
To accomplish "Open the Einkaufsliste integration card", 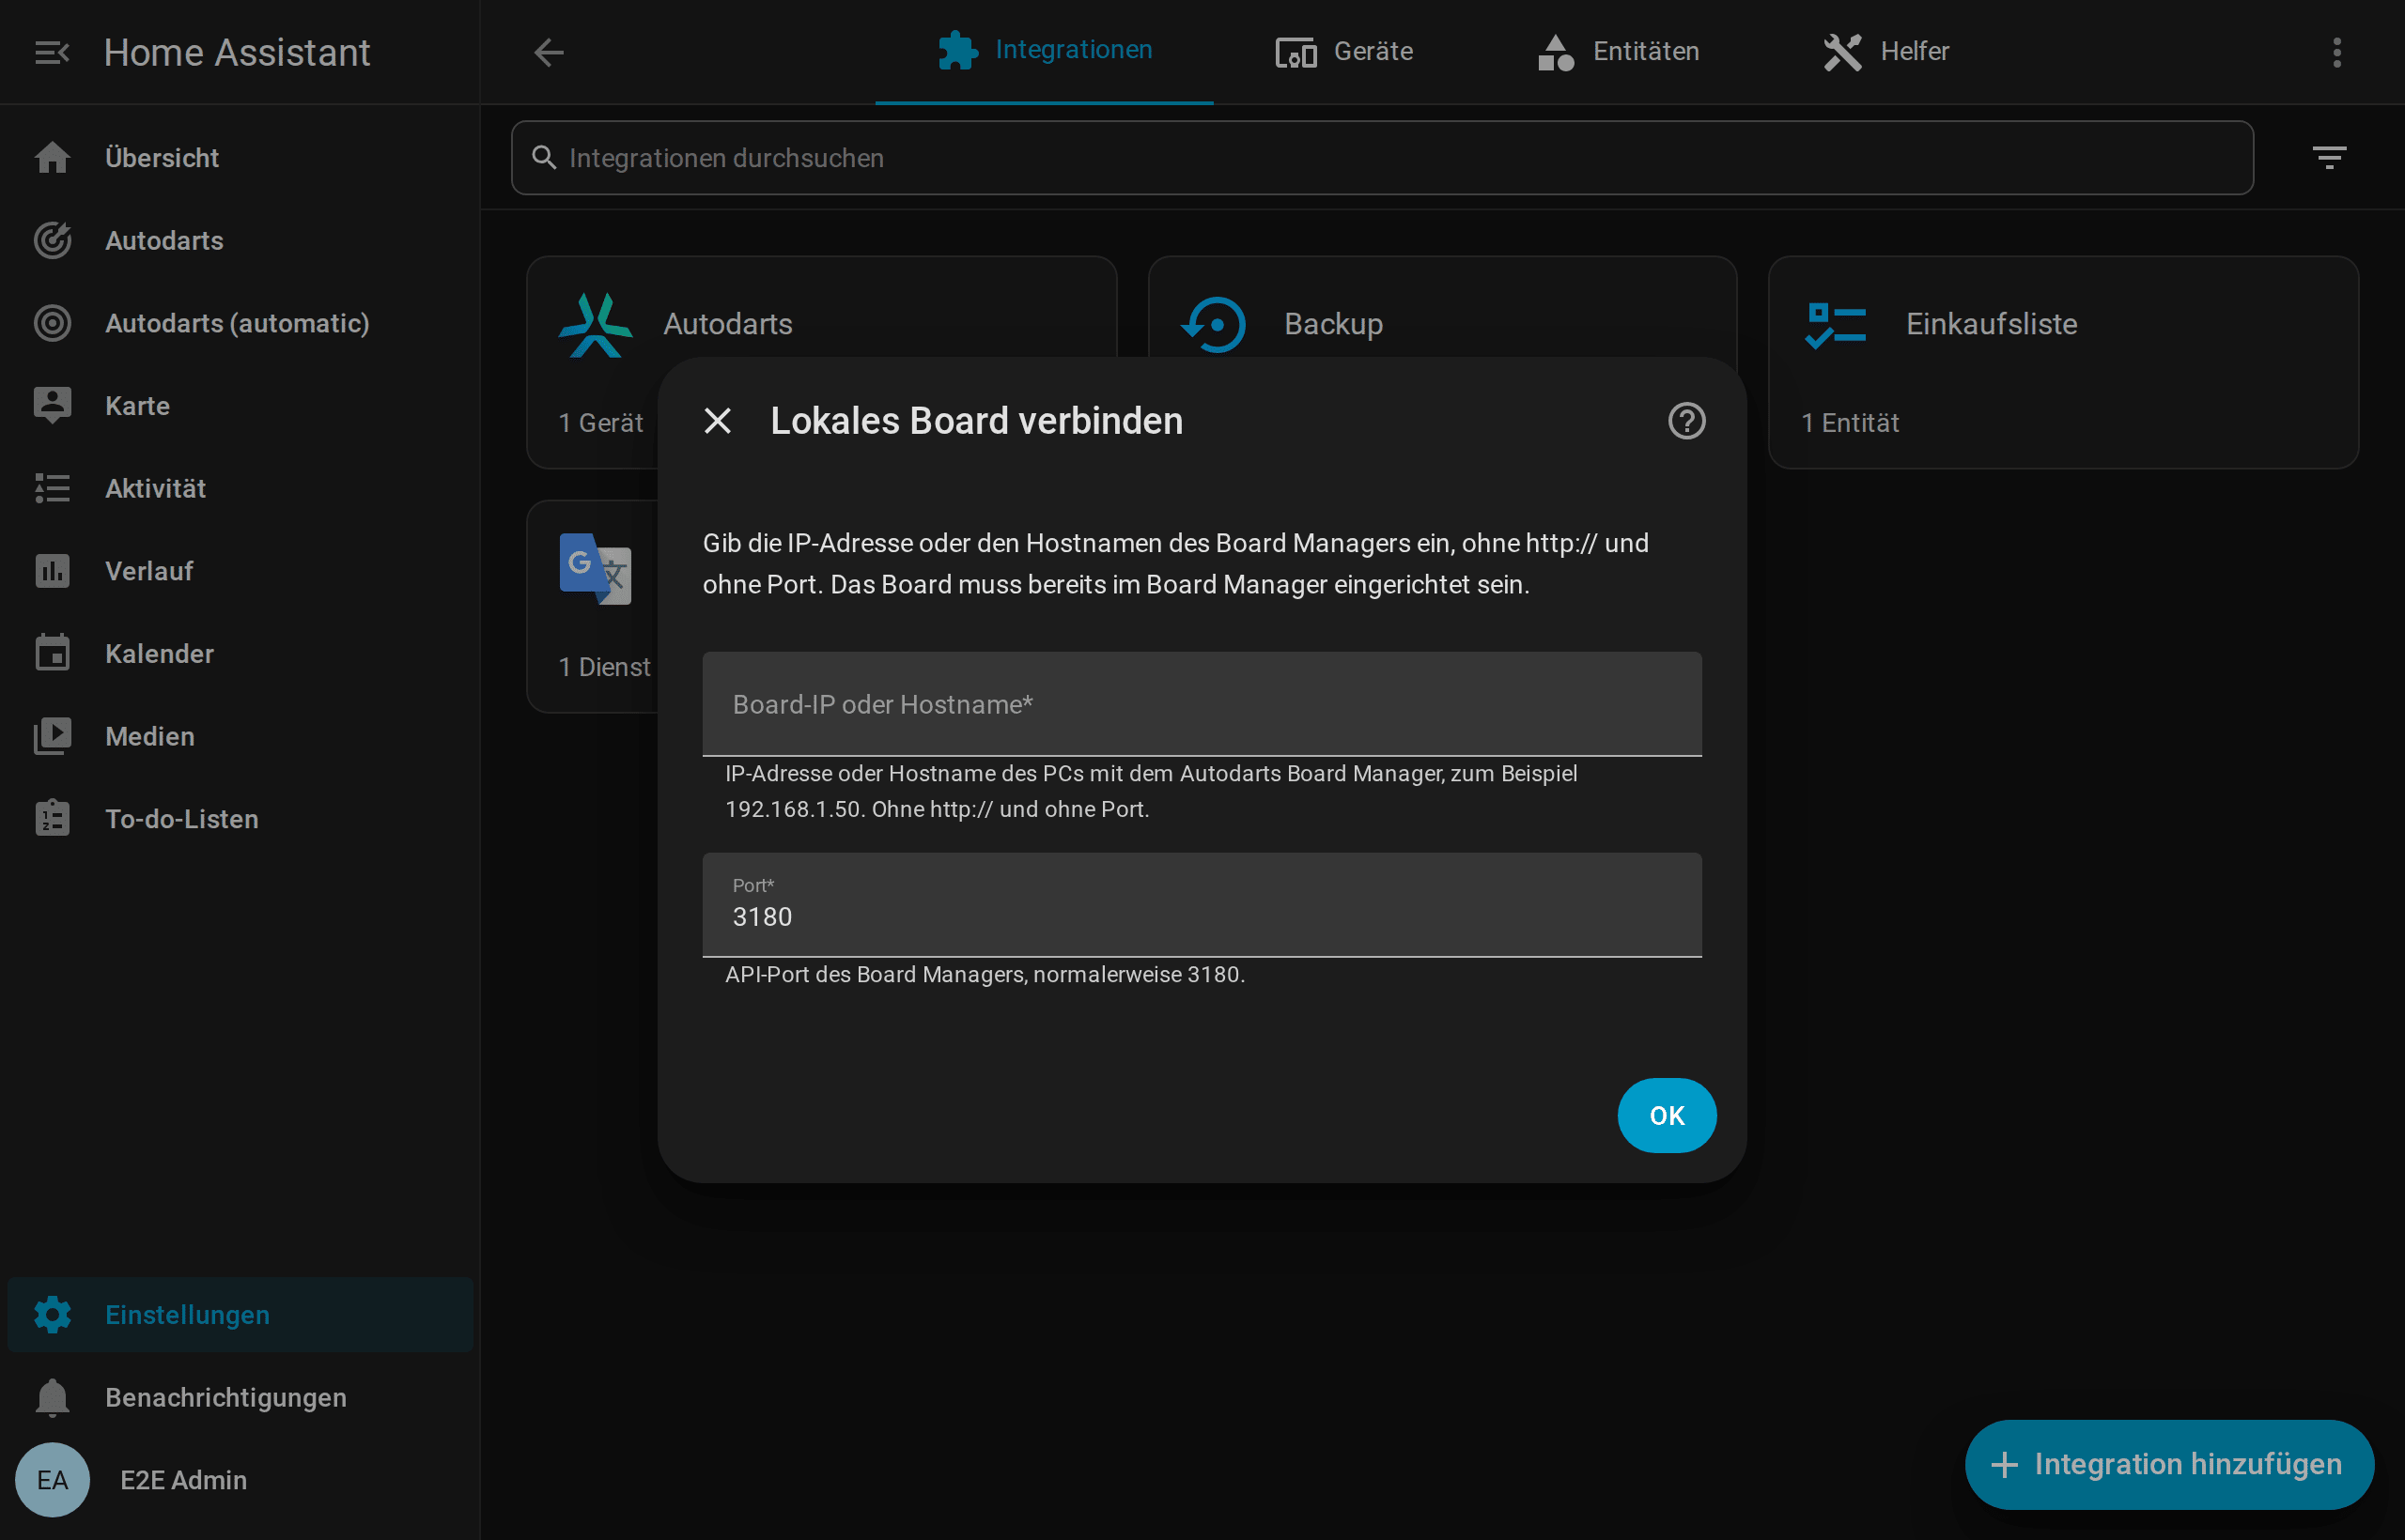I will (x=2063, y=363).
